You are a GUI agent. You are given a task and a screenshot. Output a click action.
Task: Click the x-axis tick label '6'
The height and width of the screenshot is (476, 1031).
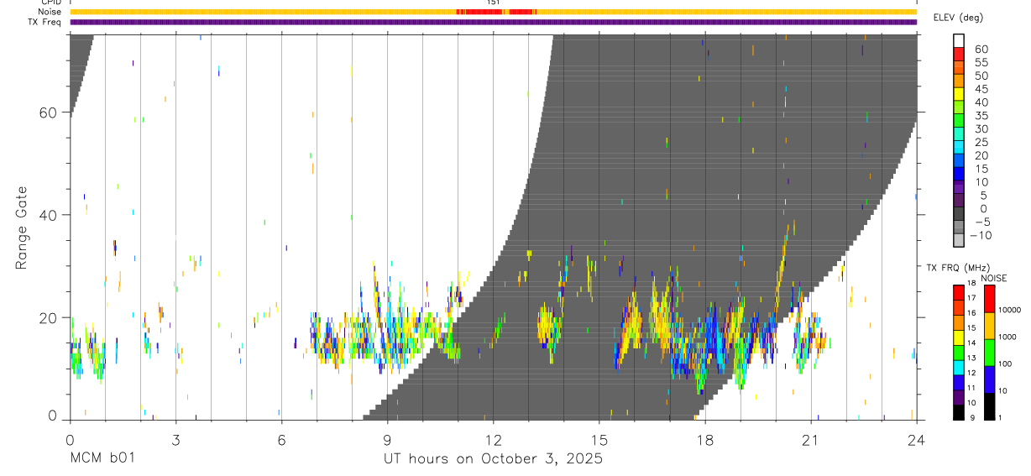281,439
